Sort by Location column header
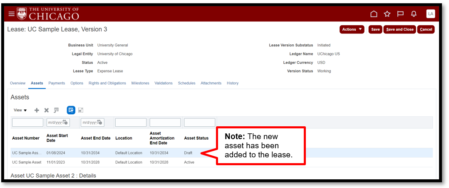449x188 pixels. click(x=124, y=138)
